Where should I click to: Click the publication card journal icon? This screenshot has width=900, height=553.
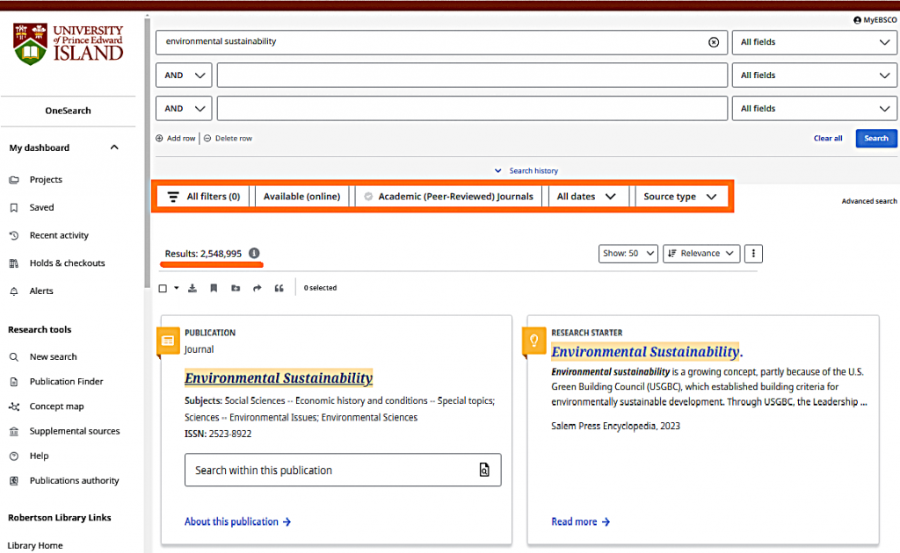(168, 341)
